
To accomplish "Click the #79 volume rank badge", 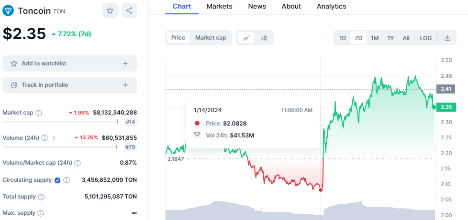I will coord(130,147).
